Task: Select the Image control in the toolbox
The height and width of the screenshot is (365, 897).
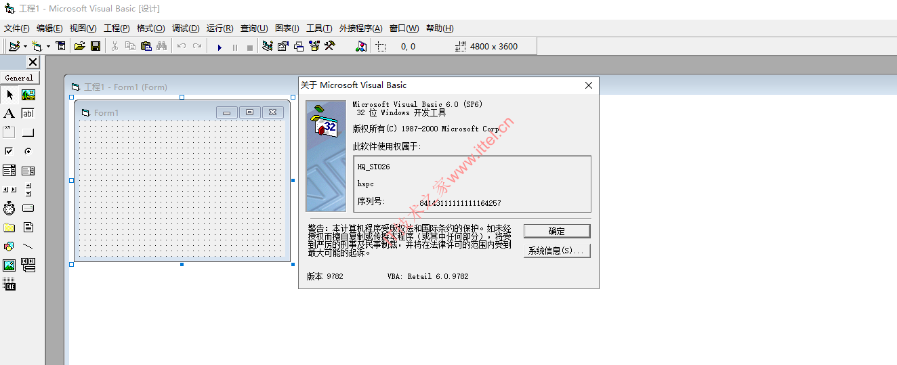Action: [x=9, y=265]
